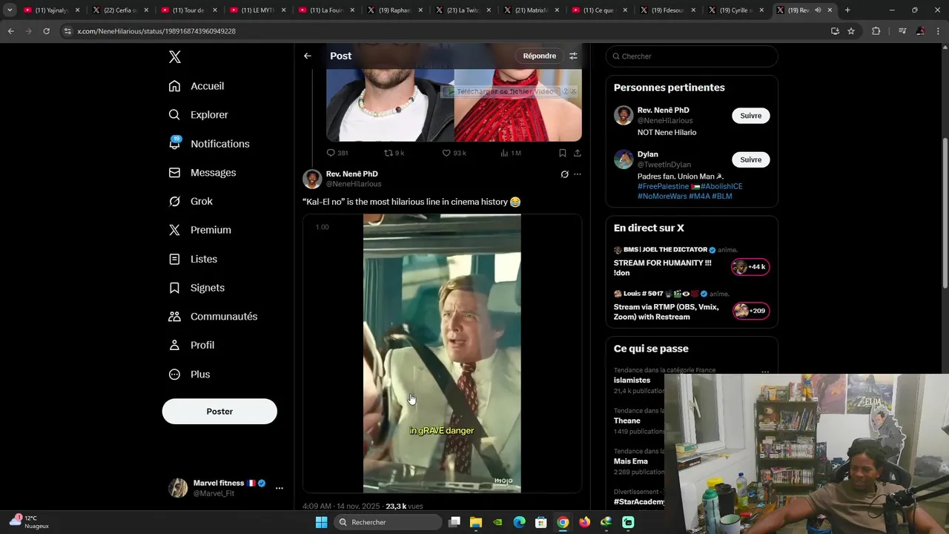The height and width of the screenshot is (534, 949).
Task: Share the post above the video
Action: (x=578, y=153)
